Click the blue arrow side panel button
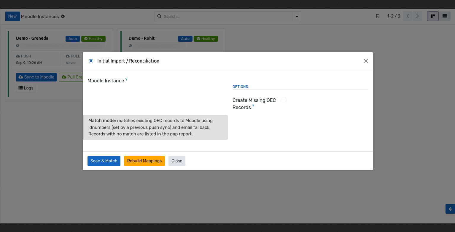The image size is (455, 232). [450, 209]
